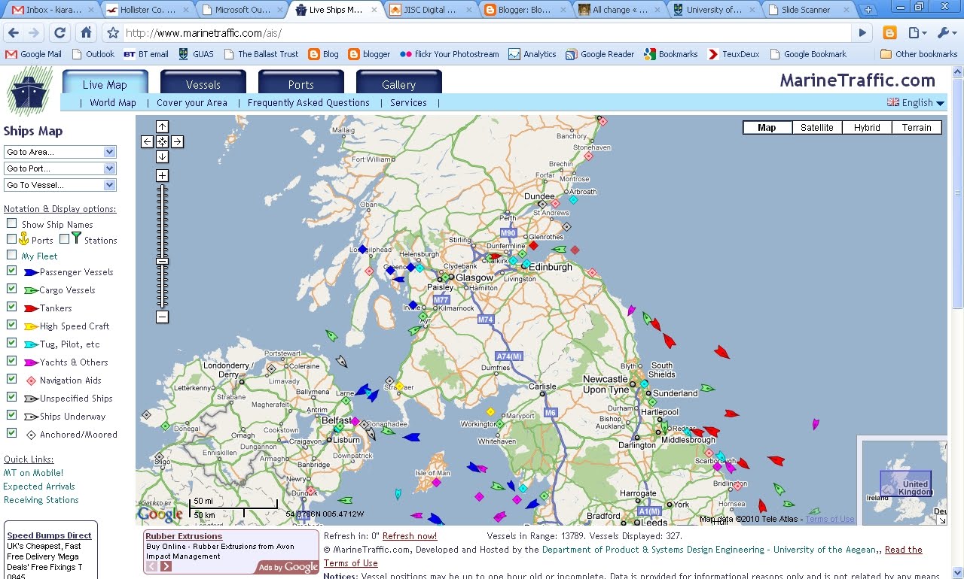Reload the page with the refresh icon
The image size is (964, 579).
[x=60, y=33]
